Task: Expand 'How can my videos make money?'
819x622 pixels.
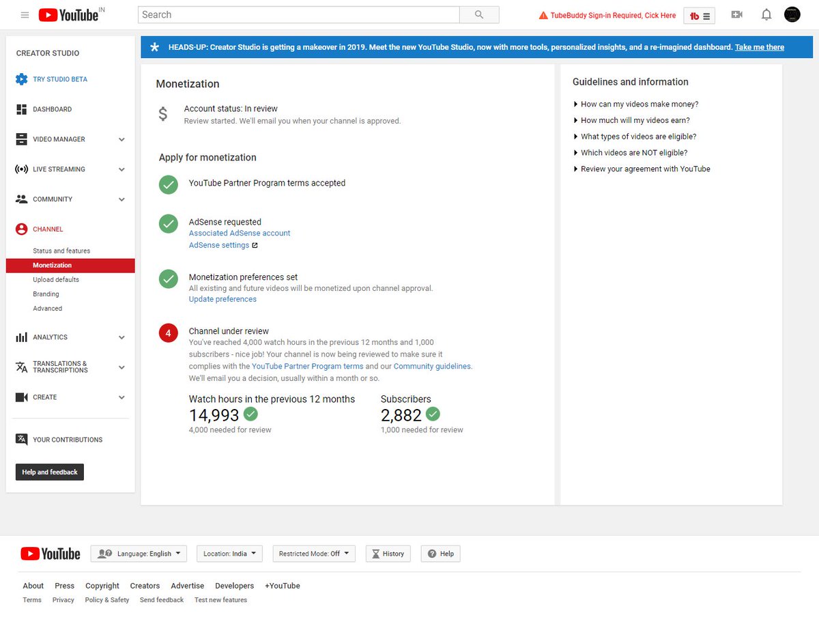Action: [636, 104]
